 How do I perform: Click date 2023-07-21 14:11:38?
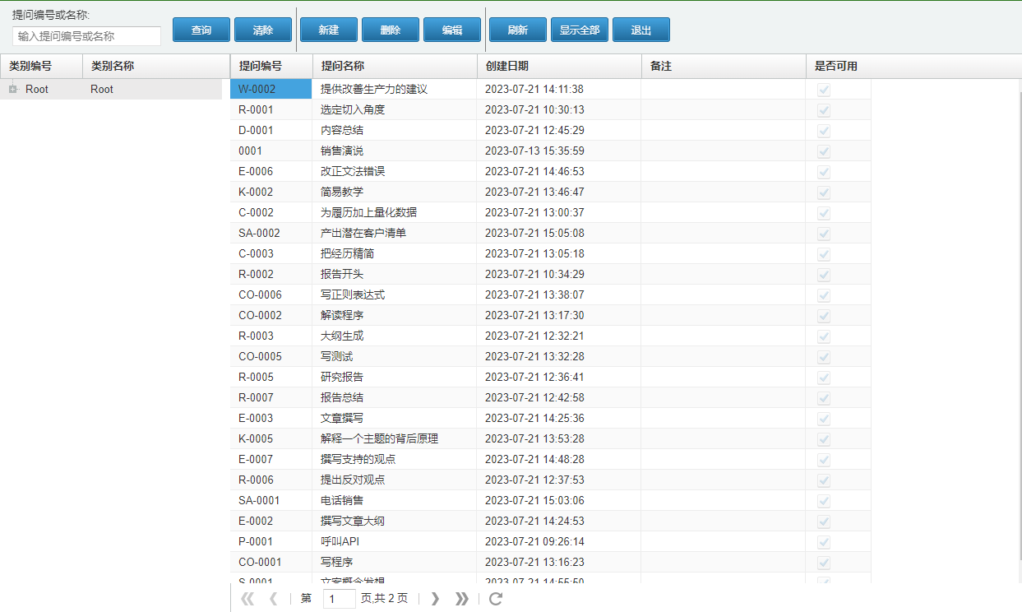pos(534,89)
